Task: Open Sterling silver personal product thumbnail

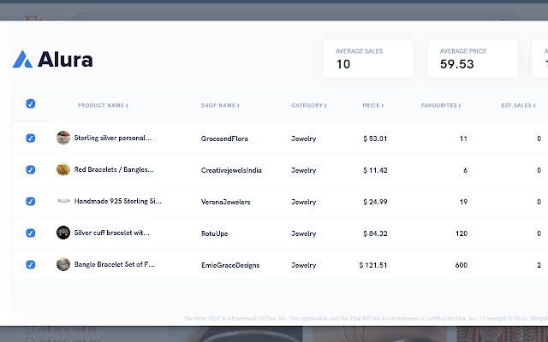Action: pos(63,138)
